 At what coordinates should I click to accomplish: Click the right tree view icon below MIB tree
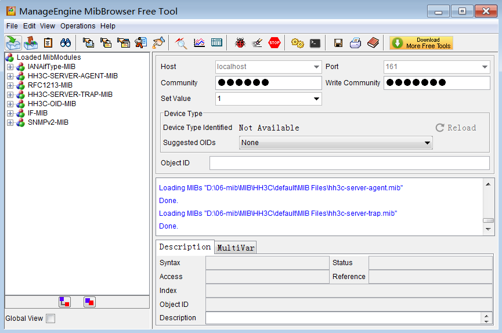(89, 302)
